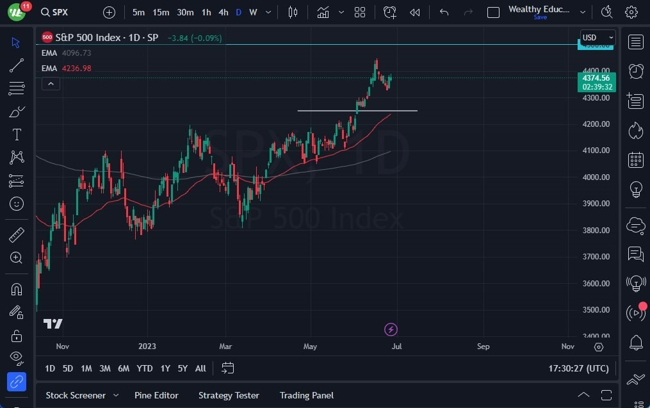Open the USD currency dropdown
The width and height of the screenshot is (650, 408).
click(x=597, y=38)
